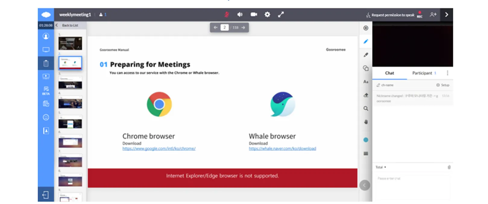Image resolution: width=488 pixels, height=204 pixels.
Task: Switch to the Participant tab
Action: [424, 73]
